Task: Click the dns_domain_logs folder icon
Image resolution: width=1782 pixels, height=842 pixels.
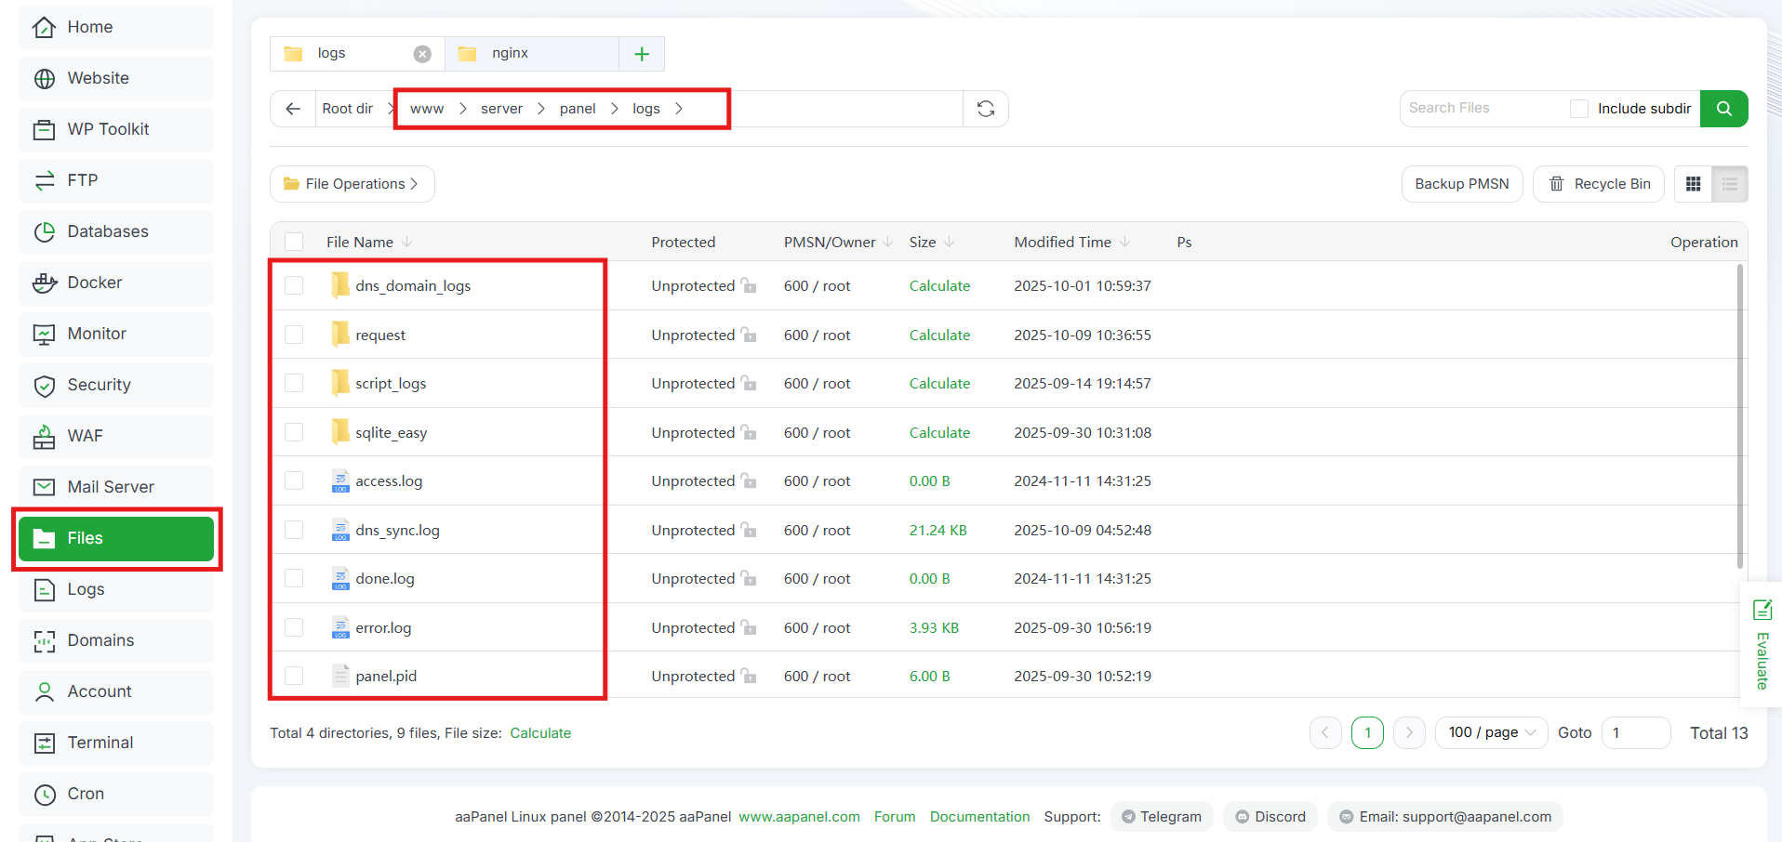Action: click(340, 285)
